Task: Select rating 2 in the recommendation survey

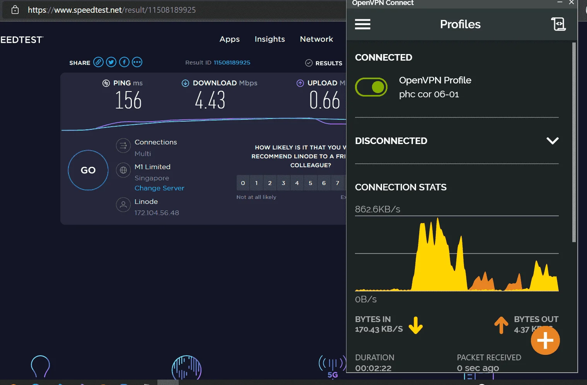Action: point(270,183)
